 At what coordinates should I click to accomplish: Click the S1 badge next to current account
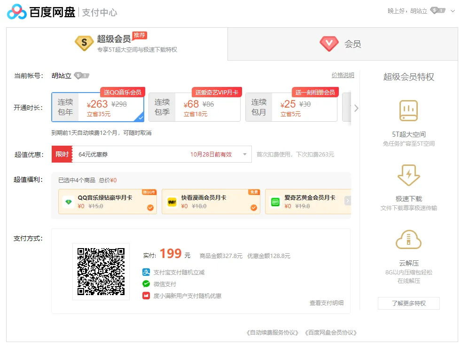(x=82, y=76)
